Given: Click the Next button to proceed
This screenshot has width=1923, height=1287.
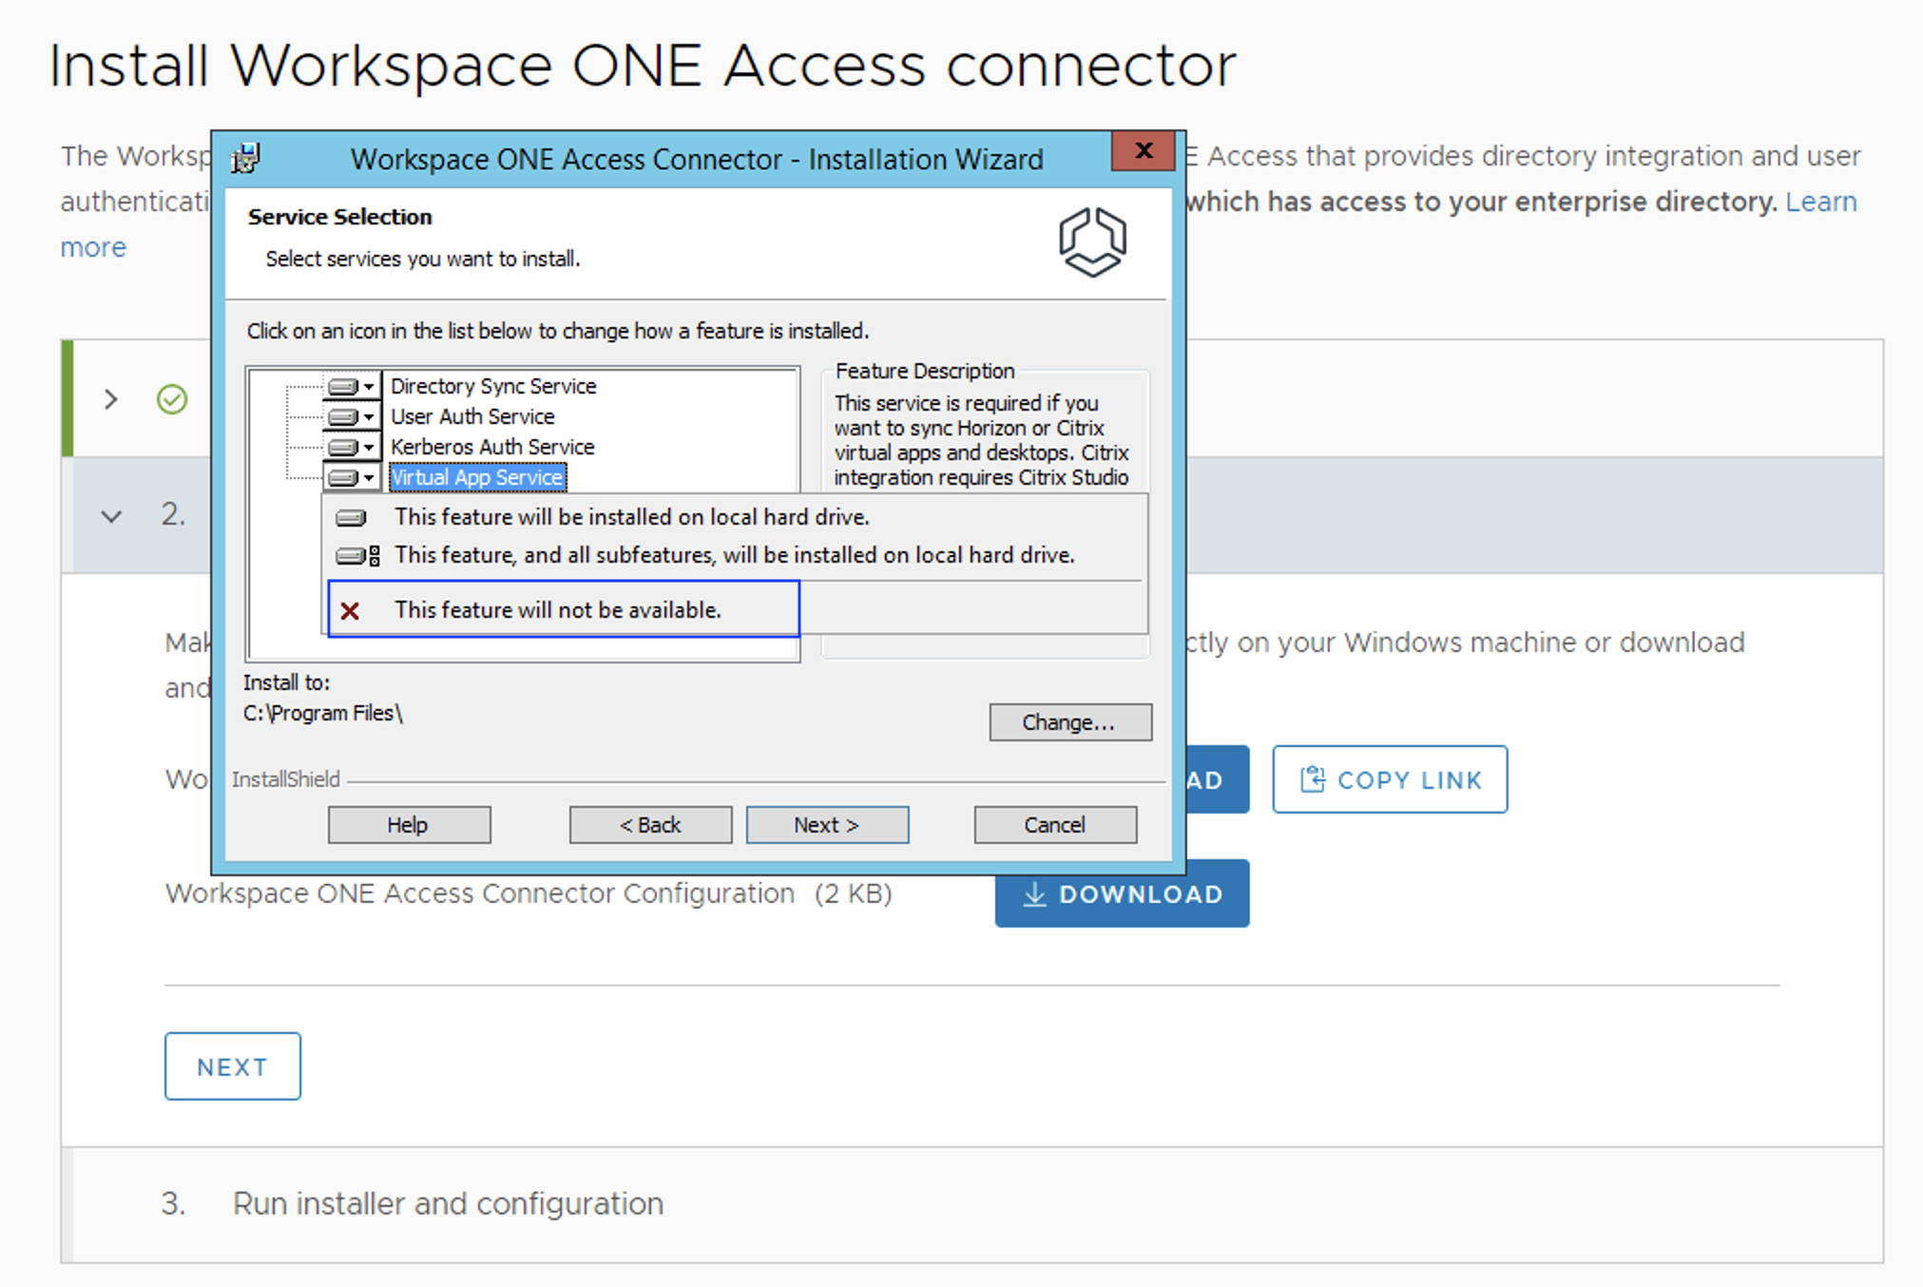Looking at the screenshot, I should point(826,821).
